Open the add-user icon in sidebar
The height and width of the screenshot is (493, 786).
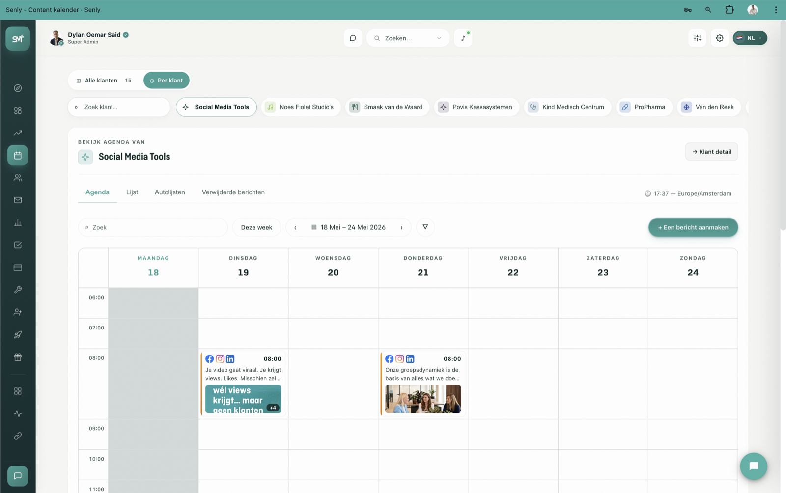[x=18, y=312]
